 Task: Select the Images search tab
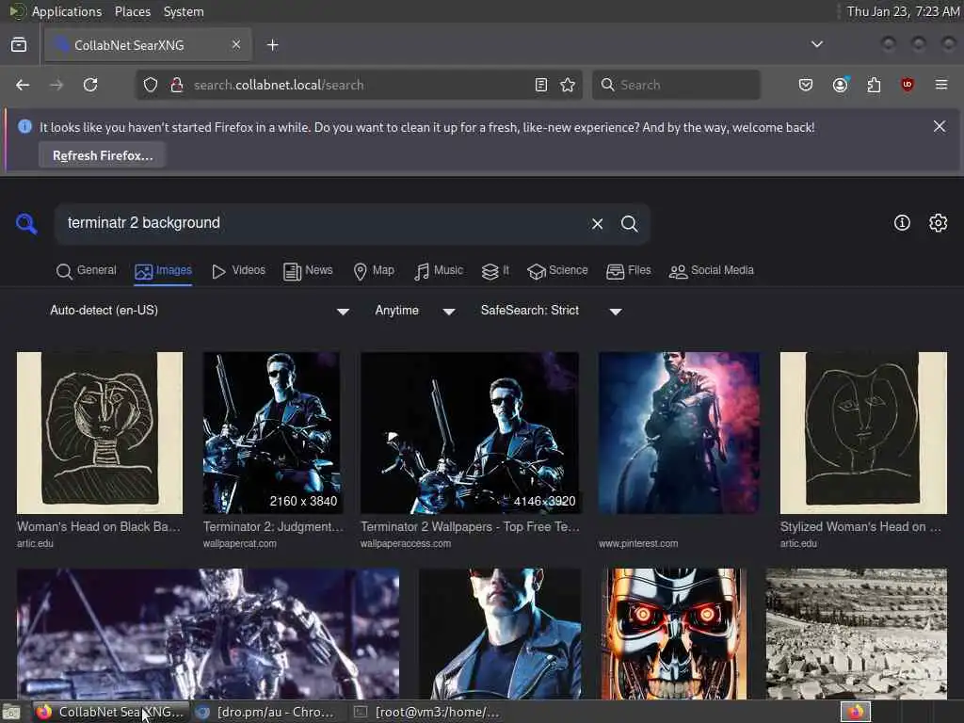point(163,270)
